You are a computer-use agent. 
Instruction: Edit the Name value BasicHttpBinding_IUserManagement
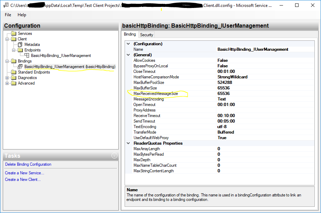265,49
